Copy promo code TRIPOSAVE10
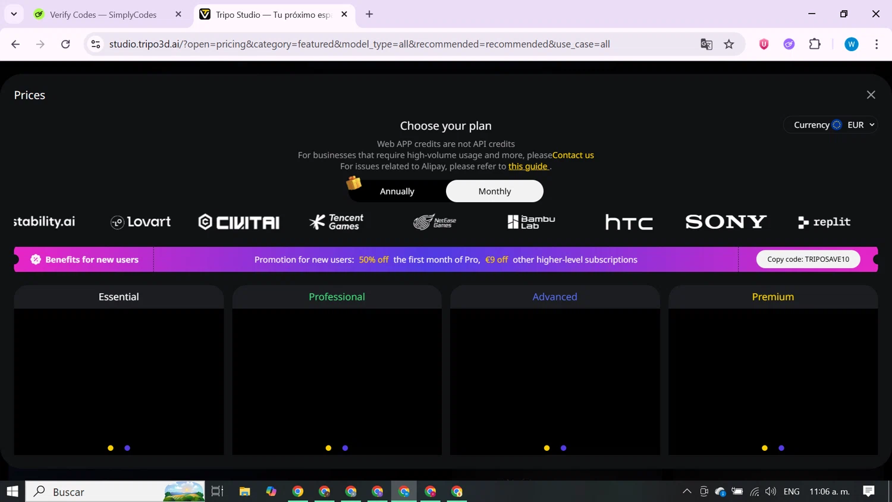 click(x=808, y=259)
